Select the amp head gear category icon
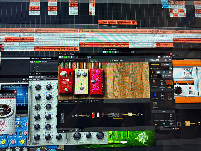 pyautogui.click(x=158, y=72)
